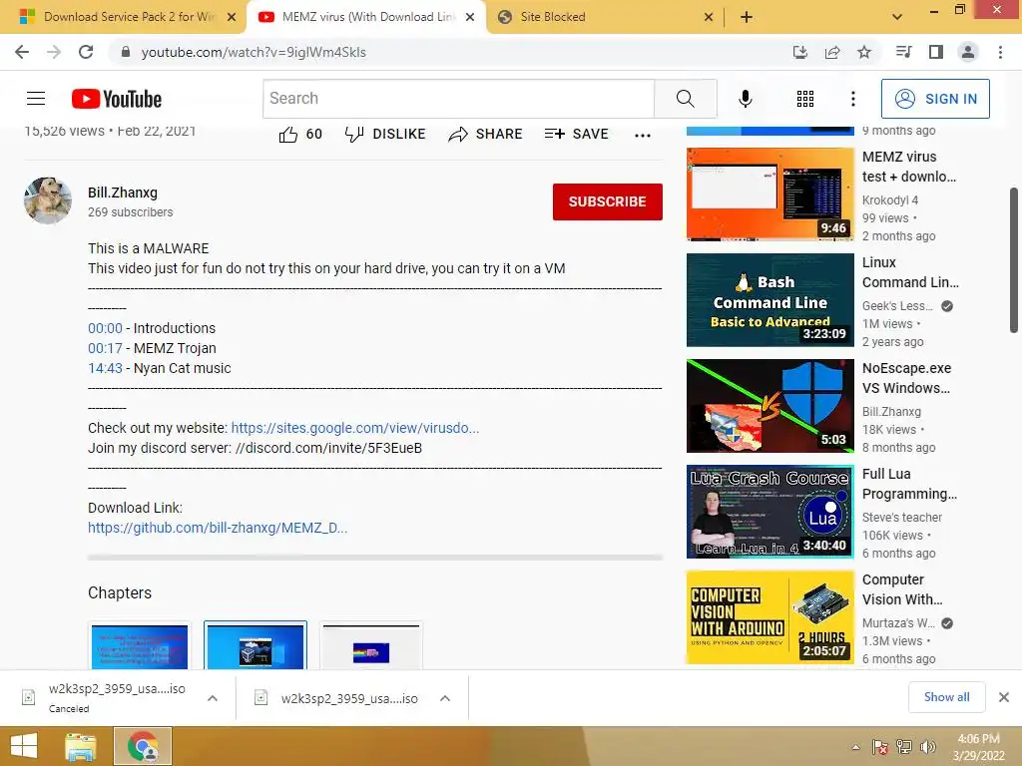This screenshot has width=1022, height=766.
Task: Jump to 14:43 Nyan Cat timestamp
Action: point(105,368)
